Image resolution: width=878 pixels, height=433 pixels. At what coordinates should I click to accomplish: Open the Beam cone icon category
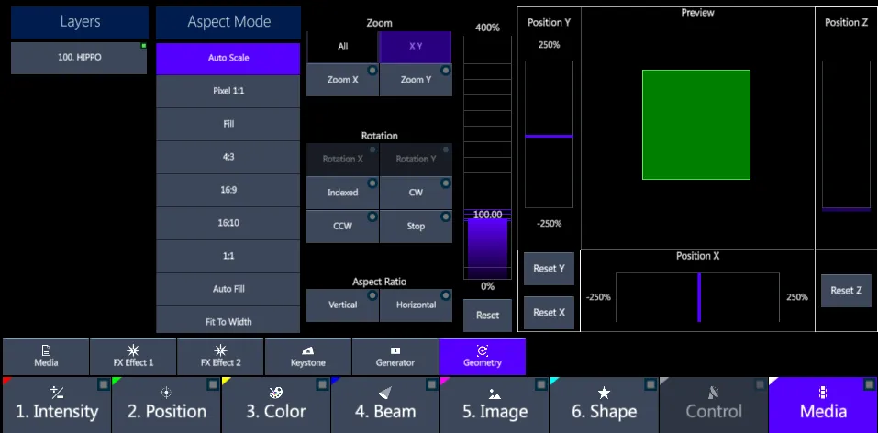point(385,405)
